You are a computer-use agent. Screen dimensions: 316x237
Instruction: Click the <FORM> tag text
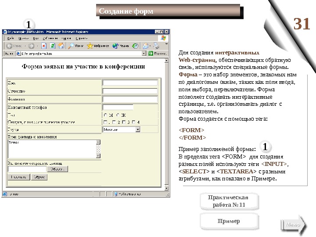coord(191,130)
